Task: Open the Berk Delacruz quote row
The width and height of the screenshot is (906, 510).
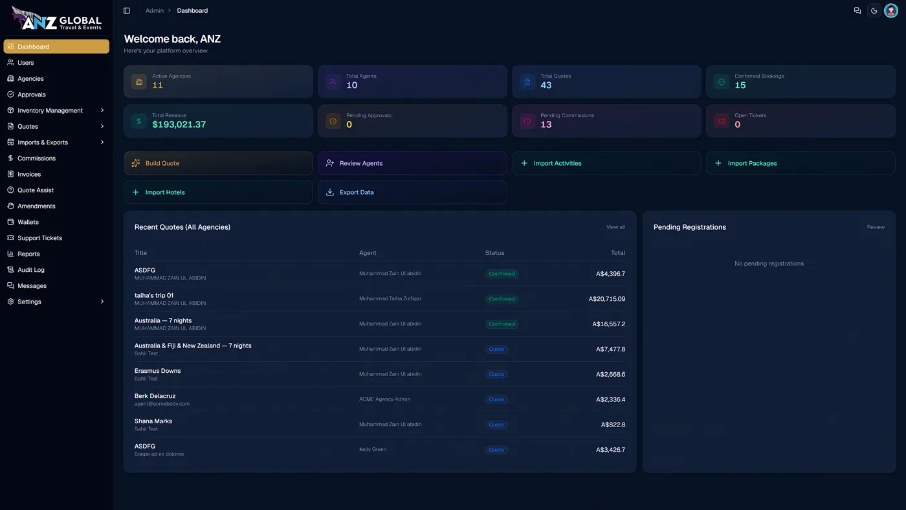Action: [x=380, y=399]
